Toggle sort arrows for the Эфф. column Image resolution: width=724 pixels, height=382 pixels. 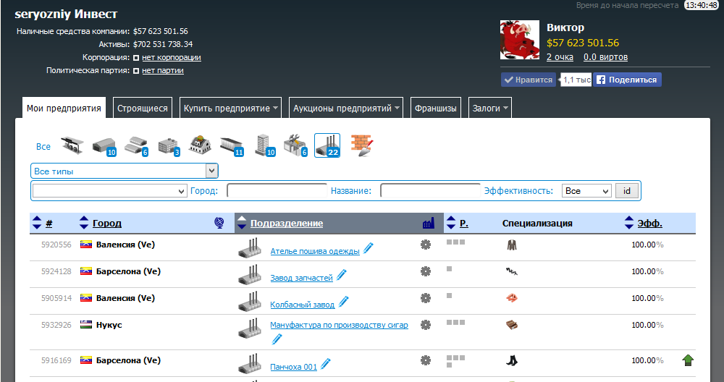click(x=629, y=224)
